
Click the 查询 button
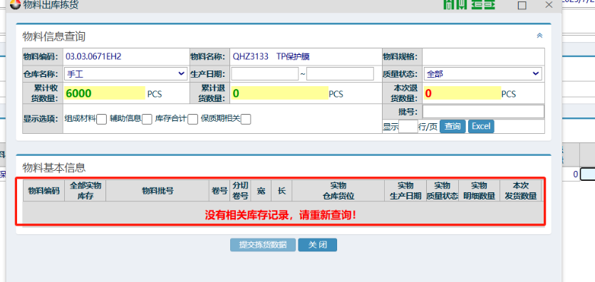pyautogui.click(x=452, y=126)
